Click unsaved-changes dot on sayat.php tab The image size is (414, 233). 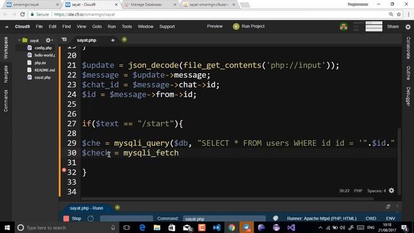click(113, 40)
